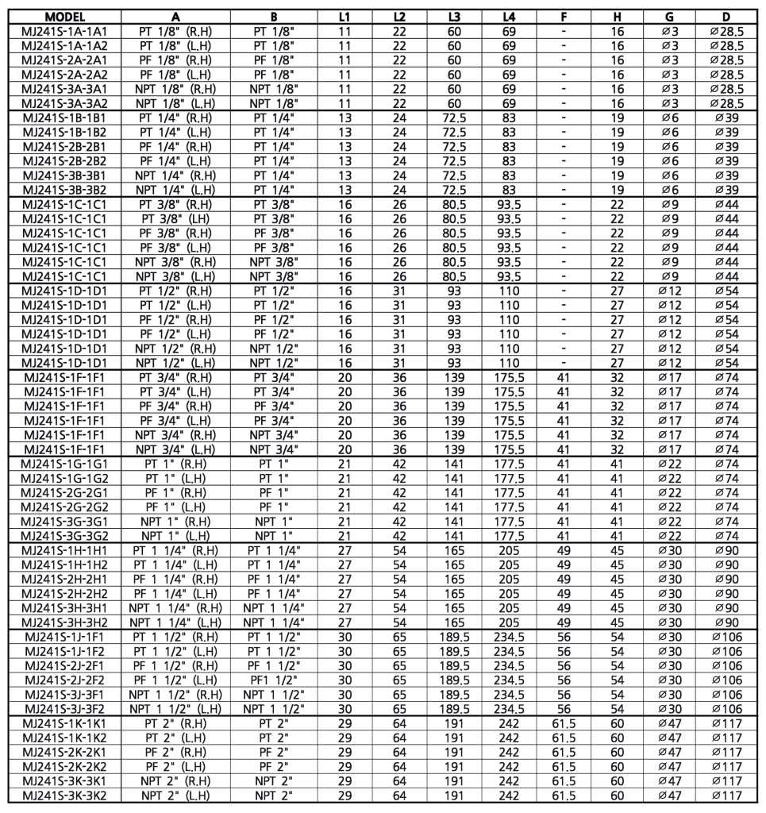
Task: Click L2 value 54 in MJ241S-2H-2H1 row
Action: pyautogui.click(x=399, y=579)
